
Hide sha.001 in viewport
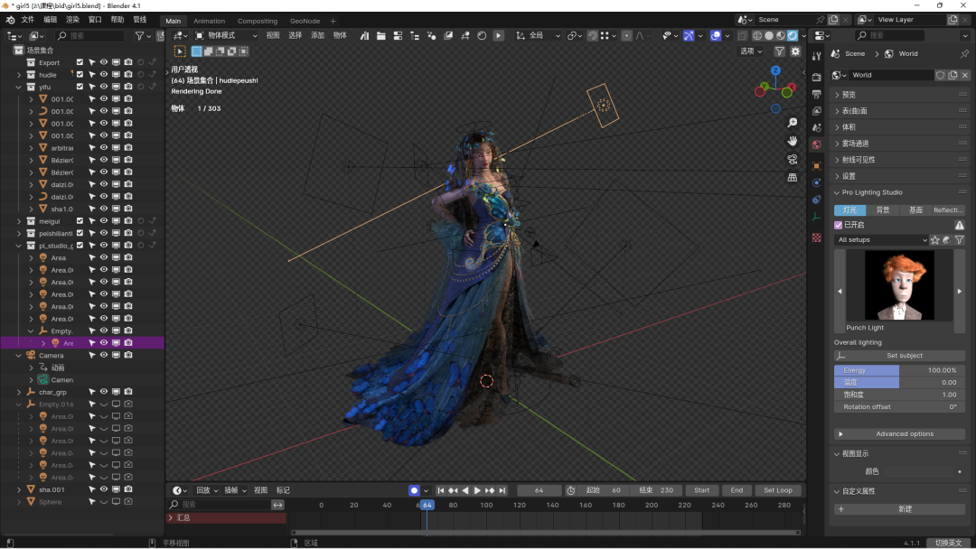104,489
